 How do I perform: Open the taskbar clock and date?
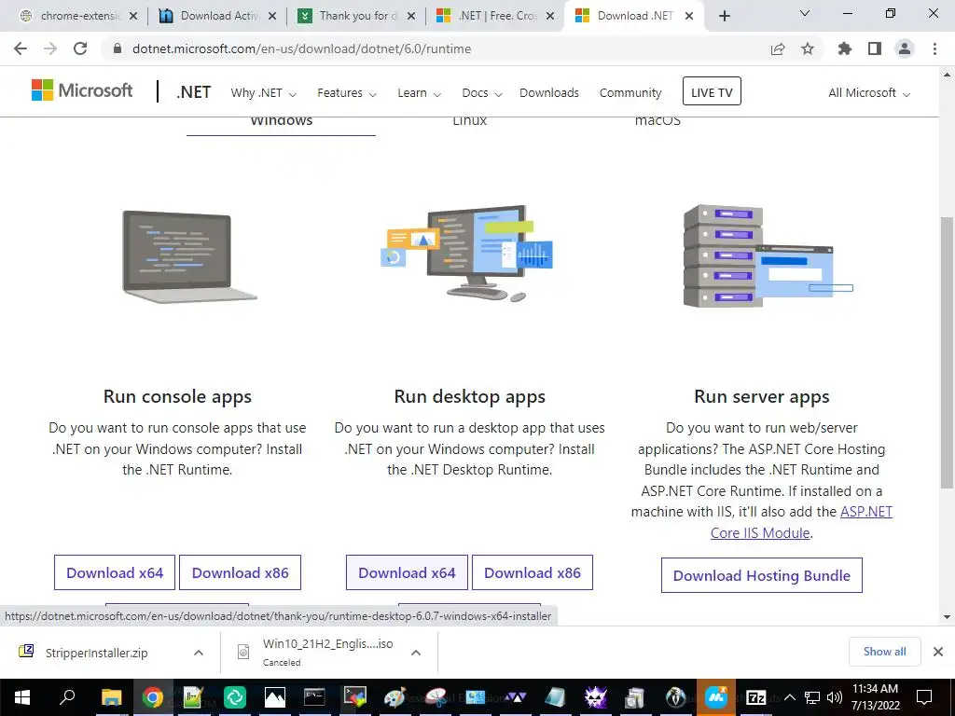pyautogui.click(x=875, y=697)
